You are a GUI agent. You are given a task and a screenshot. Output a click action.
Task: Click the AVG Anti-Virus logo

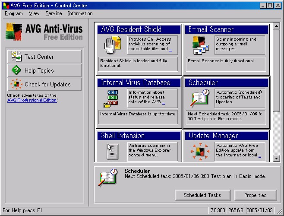click(44, 32)
